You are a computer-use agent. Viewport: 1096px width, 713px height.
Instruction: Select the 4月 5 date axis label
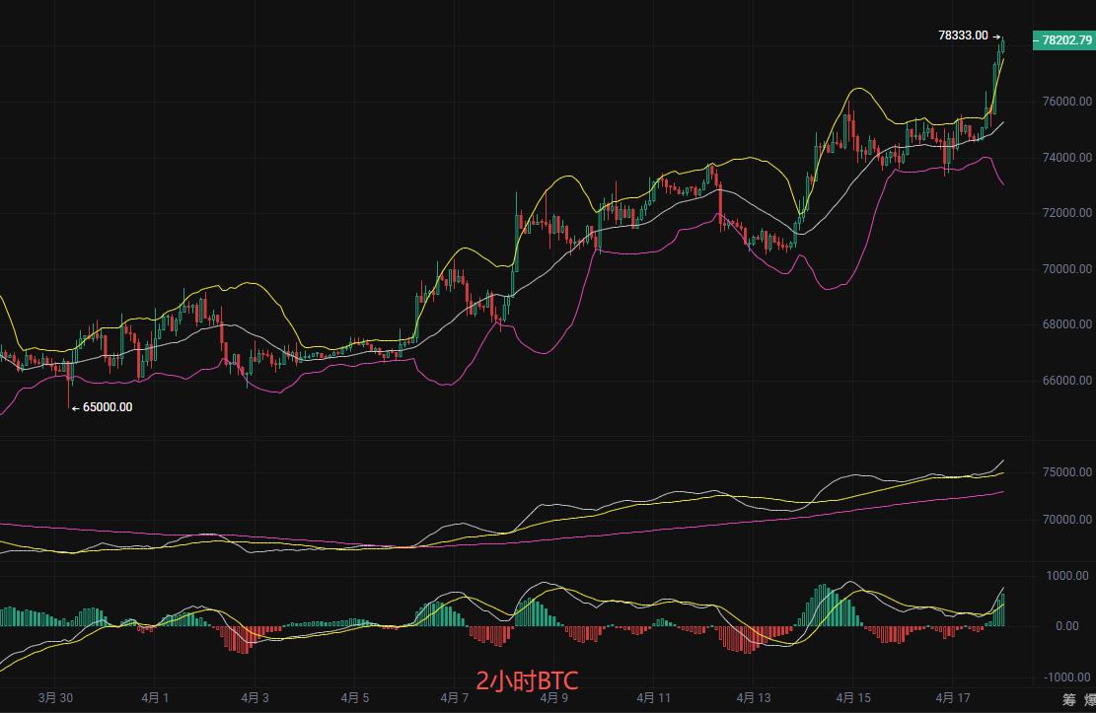click(x=354, y=697)
